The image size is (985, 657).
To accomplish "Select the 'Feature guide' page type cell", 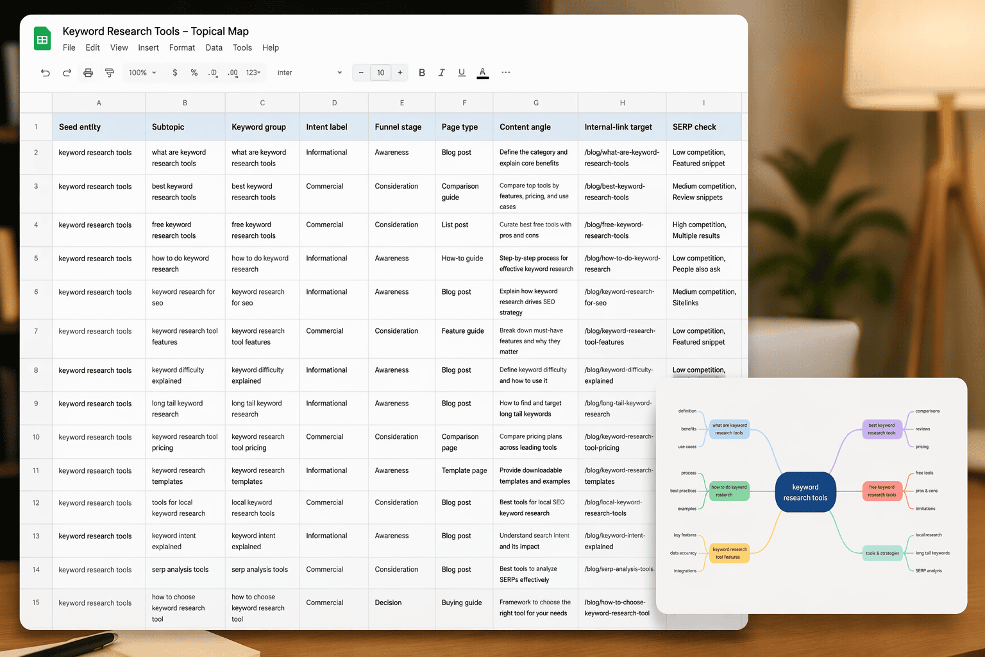I will coord(464,339).
